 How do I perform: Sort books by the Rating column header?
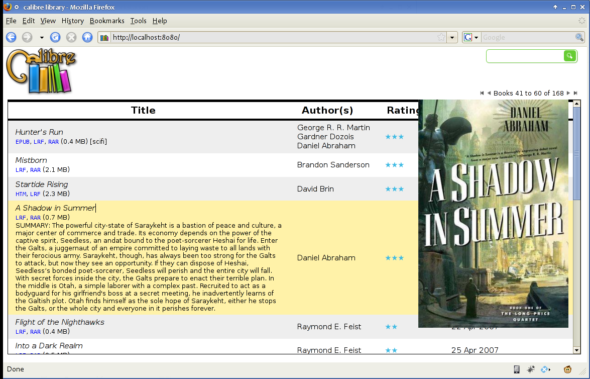[403, 110]
